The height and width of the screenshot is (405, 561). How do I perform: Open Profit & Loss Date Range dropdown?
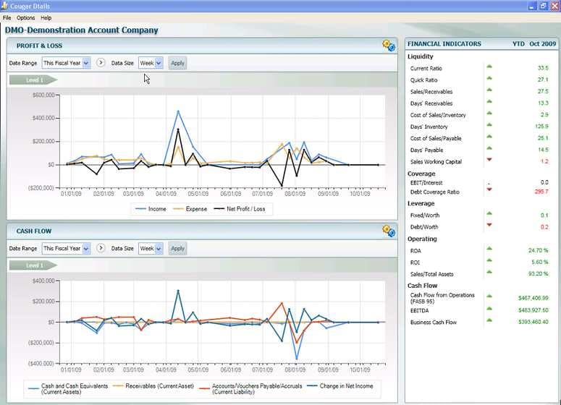pyautogui.click(x=66, y=63)
